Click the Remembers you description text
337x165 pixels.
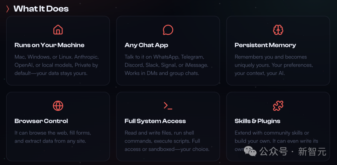click(x=274, y=65)
